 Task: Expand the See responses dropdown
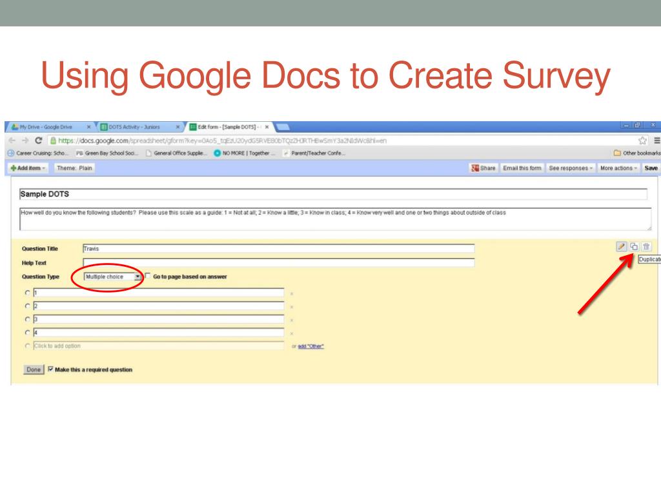point(570,168)
